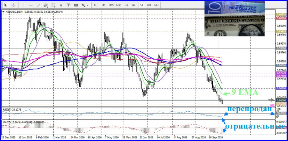Screen dimensions: 288x141
Task: Click the 15 Jan 2026 date label
Action: coord(25,137)
